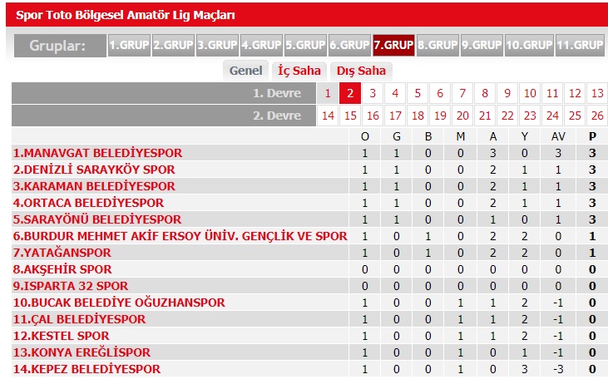Go to week 7 of first half
608x379 pixels.
point(462,94)
